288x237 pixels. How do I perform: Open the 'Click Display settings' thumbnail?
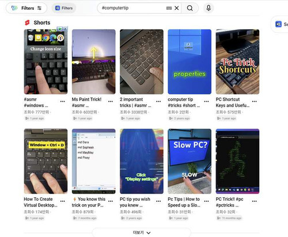tap(142, 161)
